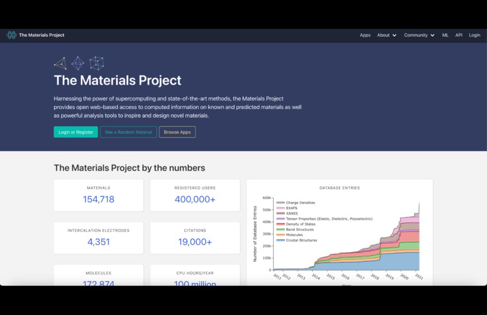This screenshot has height=315, width=487.
Task: Toggle Density of States legend entry
Action: (296, 224)
